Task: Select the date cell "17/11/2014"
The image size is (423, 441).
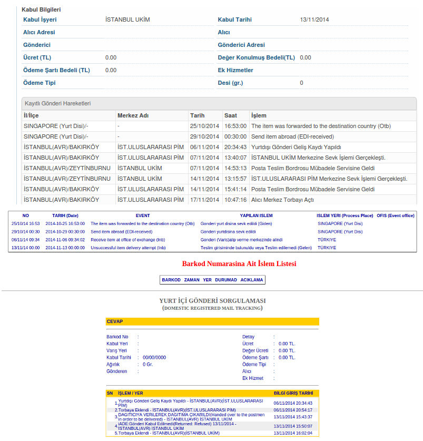Action: [204, 200]
